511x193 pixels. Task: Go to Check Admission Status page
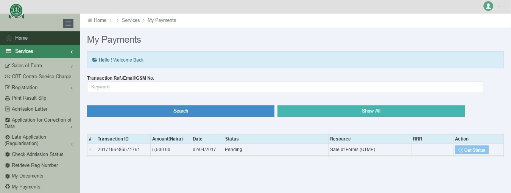[x=37, y=154]
